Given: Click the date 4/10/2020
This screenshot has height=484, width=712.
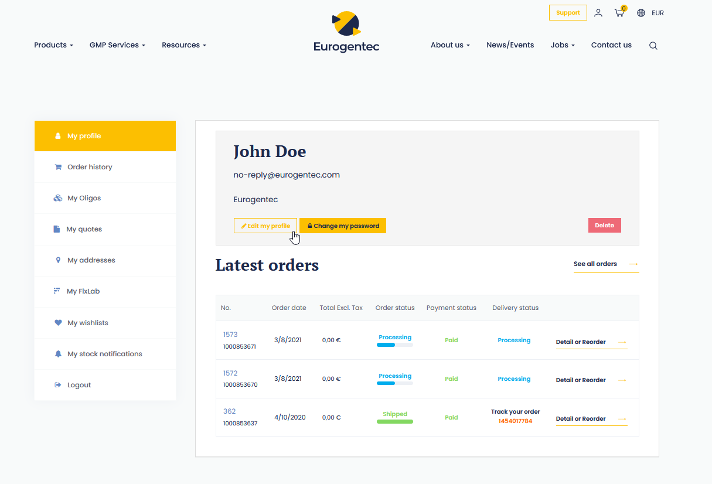Looking at the screenshot, I should click(x=290, y=418).
